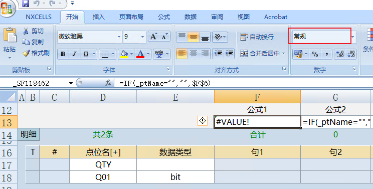Apply comma style
Screen dimensions: 373x189
coord(327,54)
